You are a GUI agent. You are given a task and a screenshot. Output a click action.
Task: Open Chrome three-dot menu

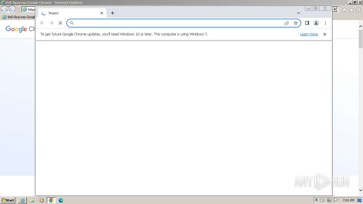point(325,23)
